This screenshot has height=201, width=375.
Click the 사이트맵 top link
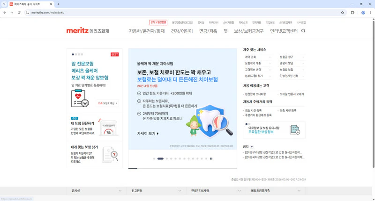pos(301,22)
